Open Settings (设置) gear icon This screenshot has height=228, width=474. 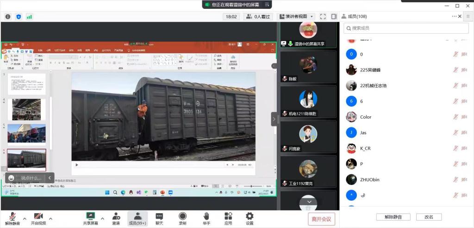tap(249, 218)
